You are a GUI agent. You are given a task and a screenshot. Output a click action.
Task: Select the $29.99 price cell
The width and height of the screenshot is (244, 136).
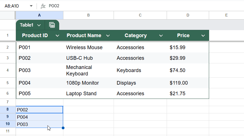tap(188, 58)
